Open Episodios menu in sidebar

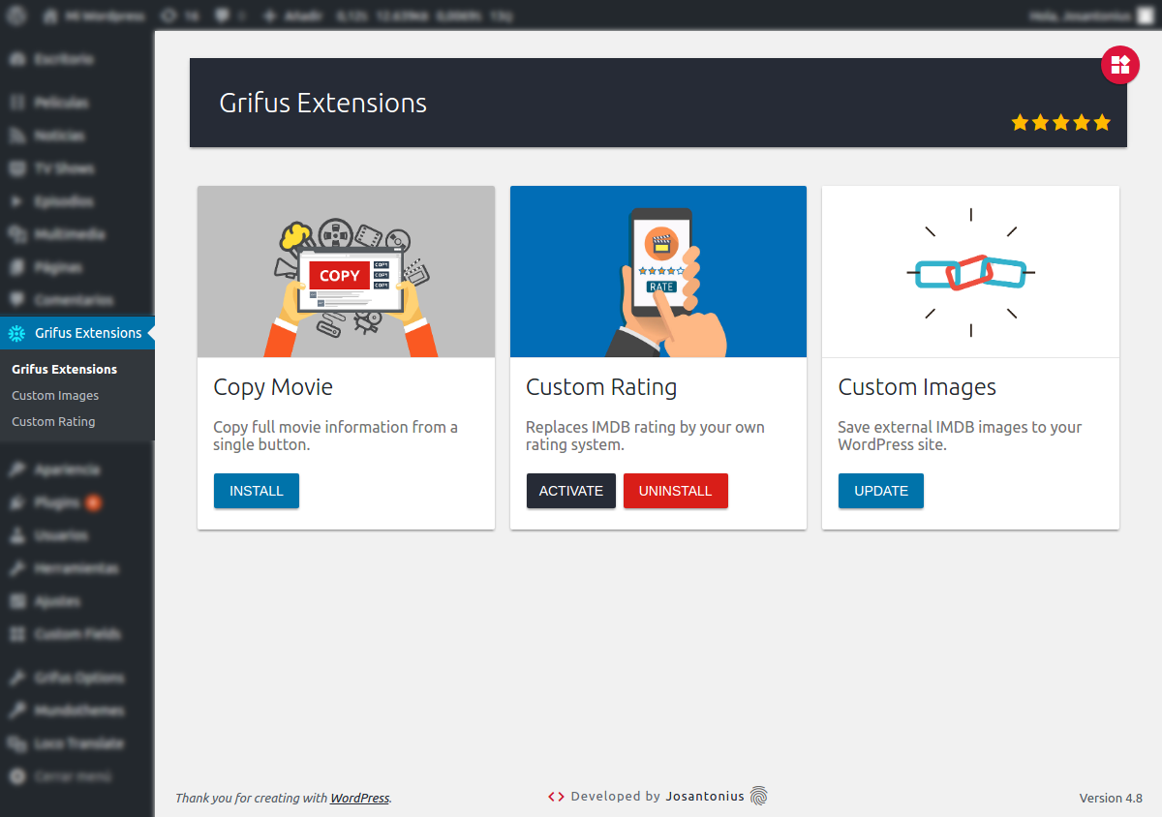click(76, 201)
